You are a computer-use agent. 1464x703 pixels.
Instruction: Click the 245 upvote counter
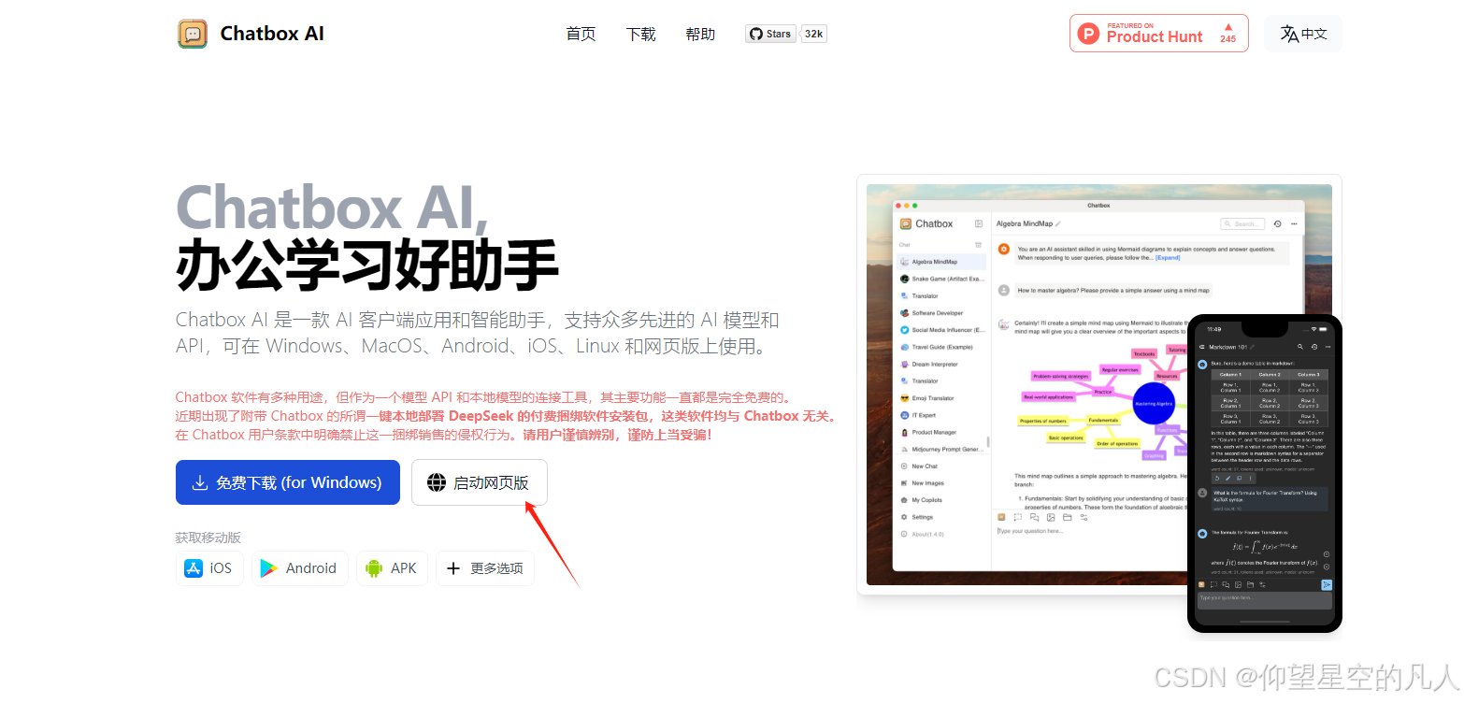(1227, 34)
